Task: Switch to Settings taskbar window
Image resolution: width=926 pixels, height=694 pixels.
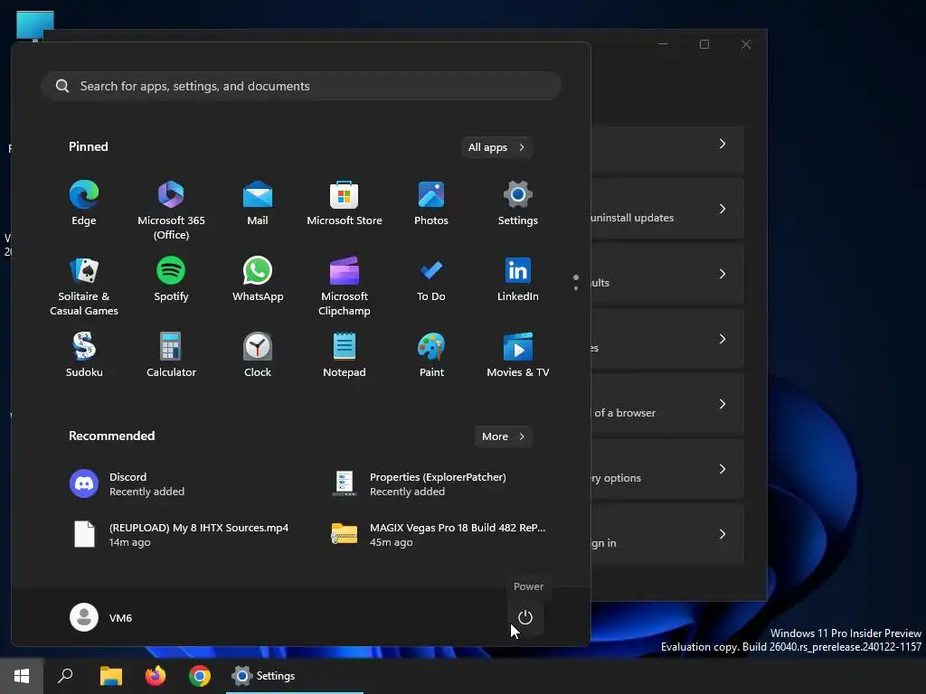Action: (x=295, y=676)
